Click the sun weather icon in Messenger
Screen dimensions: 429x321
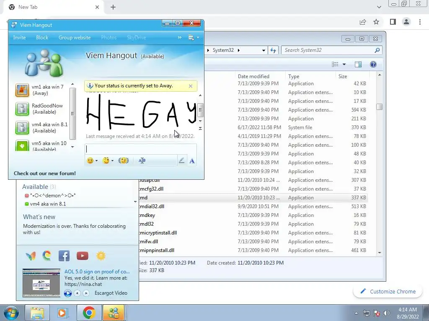pos(101,256)
